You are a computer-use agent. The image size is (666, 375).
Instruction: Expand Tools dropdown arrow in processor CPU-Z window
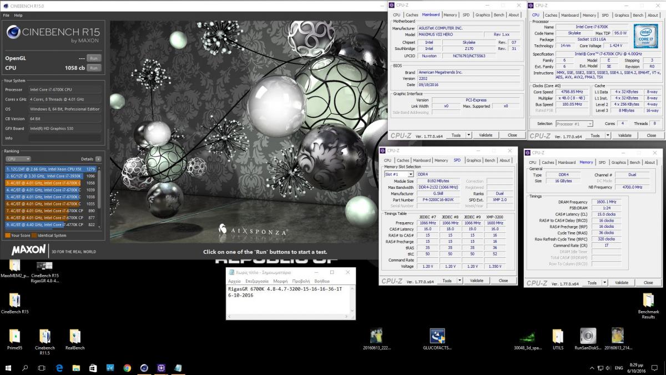point(608,135)
